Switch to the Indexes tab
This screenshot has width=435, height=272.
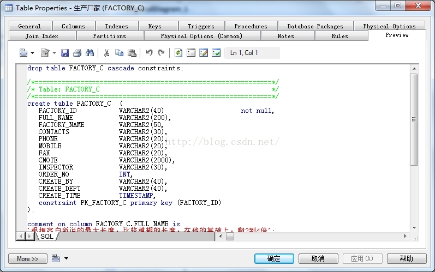(116, 26)
